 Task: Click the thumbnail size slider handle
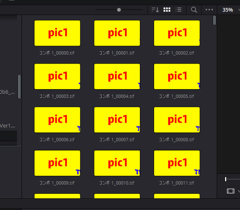pos(119,10)
